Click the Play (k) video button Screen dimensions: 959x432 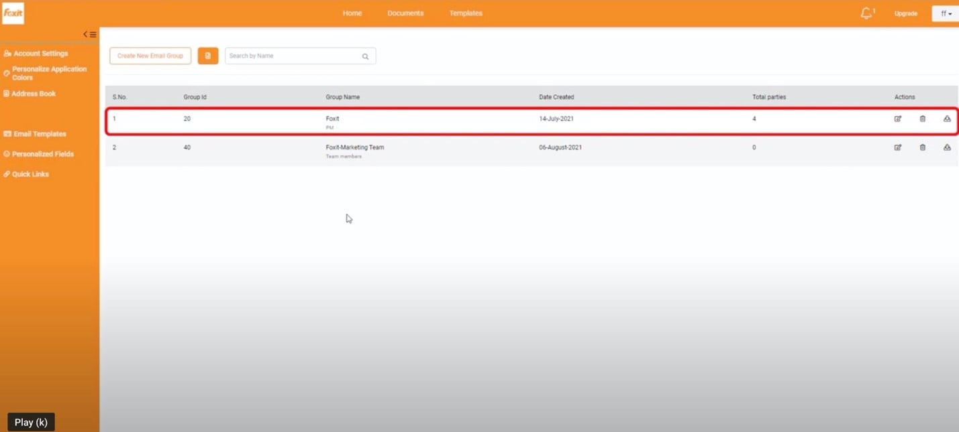point(31,423)
